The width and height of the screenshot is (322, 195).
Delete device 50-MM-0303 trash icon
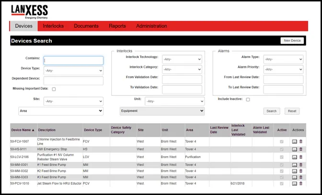coord(301,177)
